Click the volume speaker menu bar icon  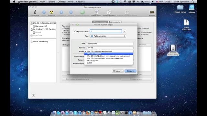click(153, 2)
